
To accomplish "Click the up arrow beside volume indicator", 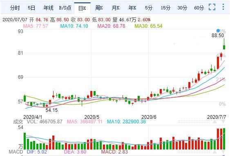I will click(214, 122).
